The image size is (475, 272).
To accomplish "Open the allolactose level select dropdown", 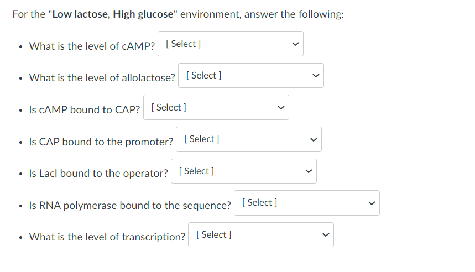I will (x=251, y=75).
